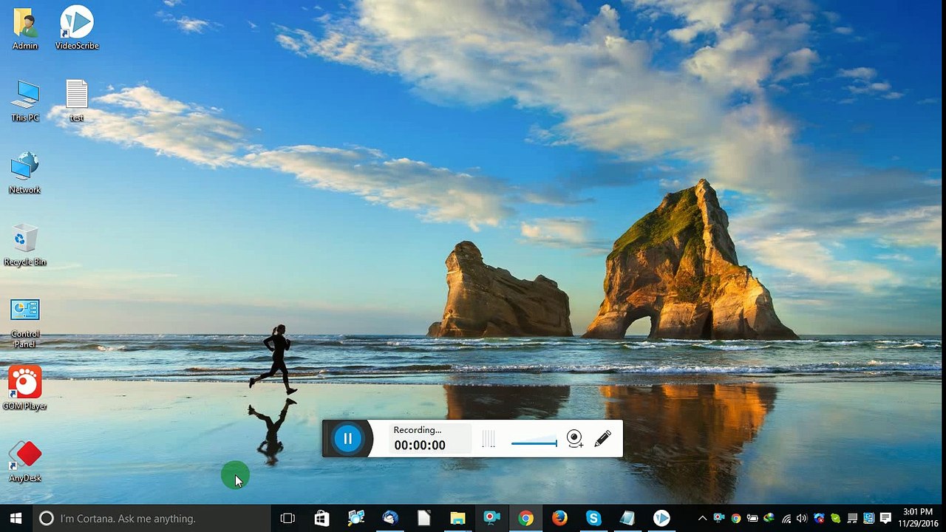Click the screen recorder tray icon
The width and height of the screenshot is (946, 532).
pyautogui.click(x=719, y=519)
